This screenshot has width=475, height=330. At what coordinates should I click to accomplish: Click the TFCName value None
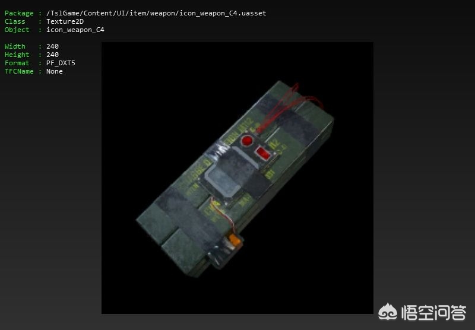pyautogui.click(x=55, y=71)
